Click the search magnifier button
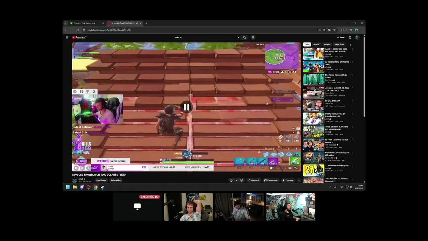 [244, 37]
